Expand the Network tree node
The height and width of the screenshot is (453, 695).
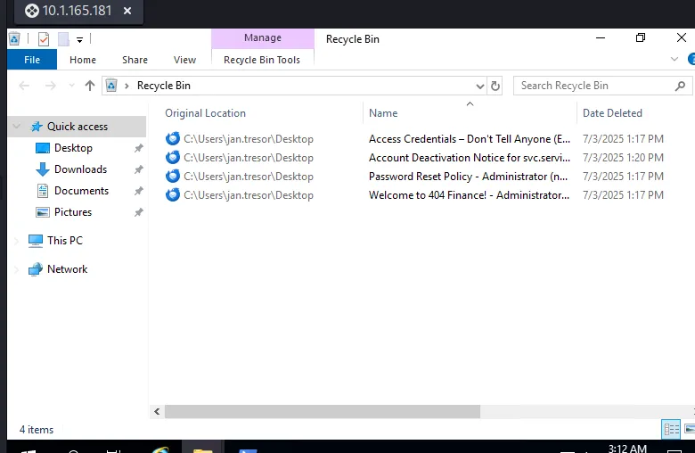click(x=16, y=269)
